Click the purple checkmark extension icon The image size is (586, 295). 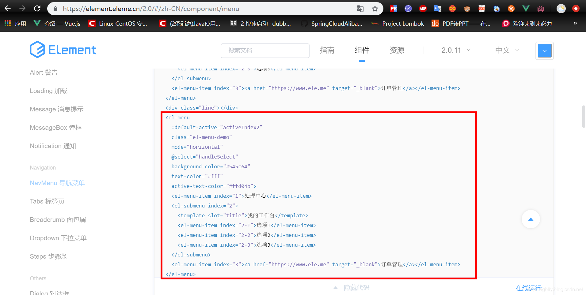coord(408,9)
